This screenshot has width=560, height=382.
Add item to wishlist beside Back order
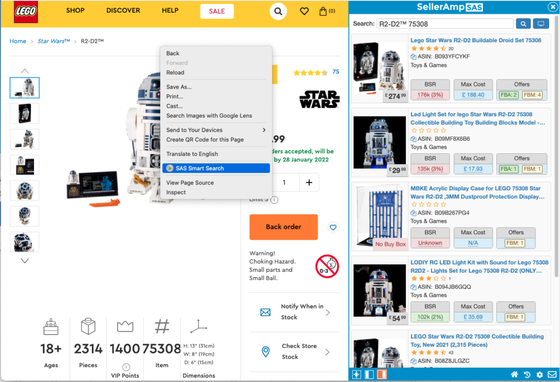(x=333, y=227)
